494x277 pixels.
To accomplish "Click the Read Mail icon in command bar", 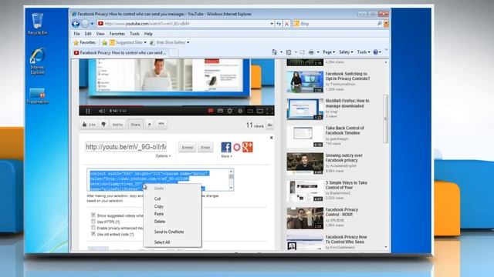I will (302, 52).
